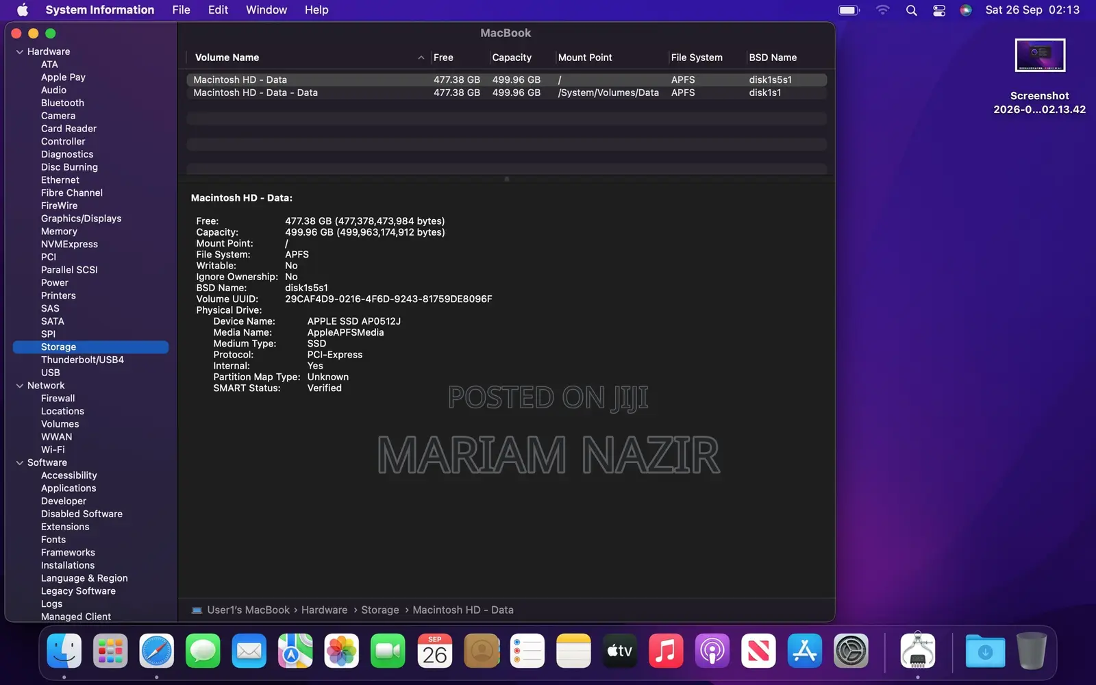Open Calendar showing SEP 26
This screenshot has height=685, width=1096.
434,650
